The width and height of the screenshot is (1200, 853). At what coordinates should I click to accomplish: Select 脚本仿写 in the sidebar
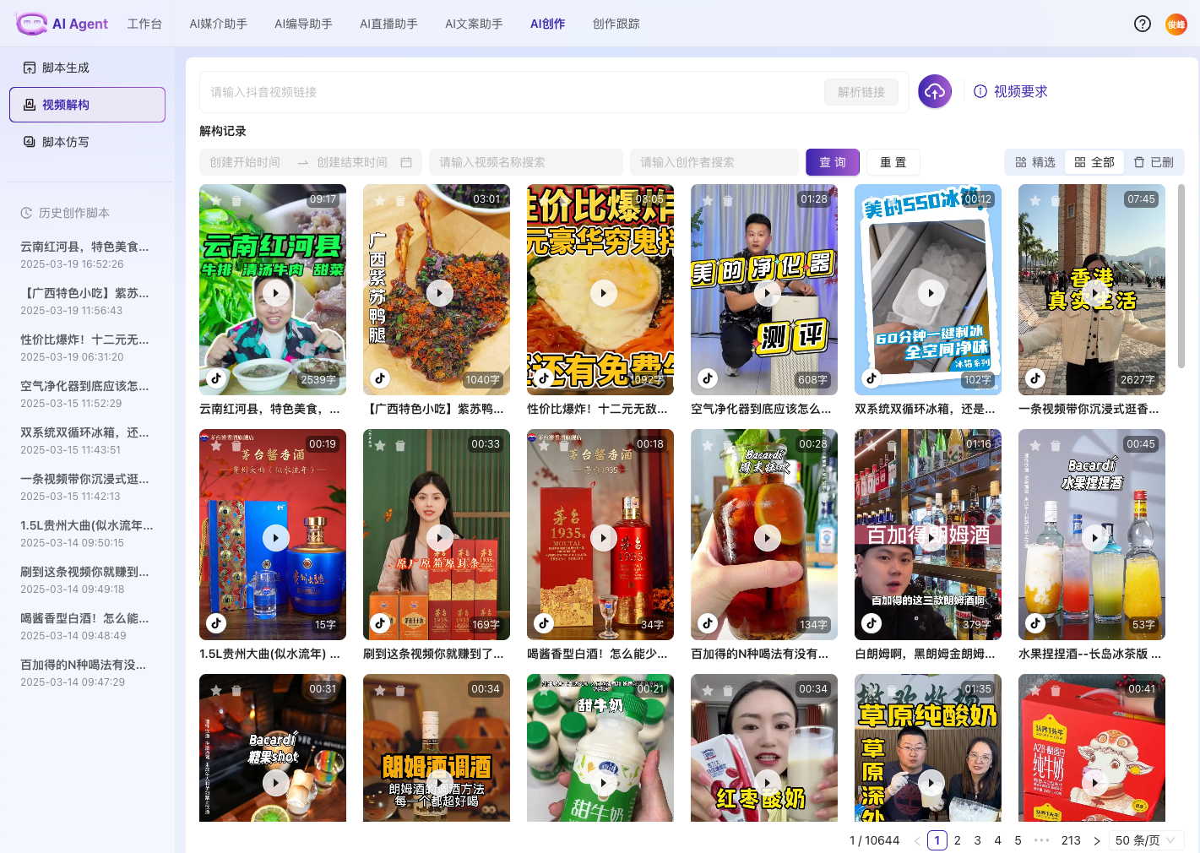[x=66, y=142]
